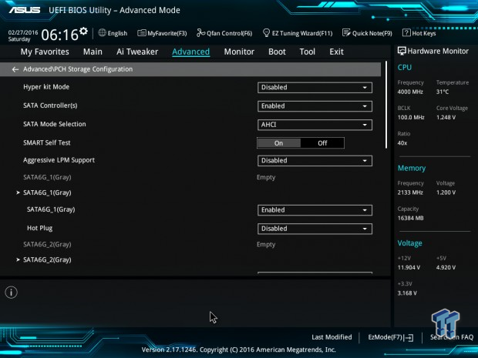Click the Ratio value 40x
The height and width of the screenshot is (358, 478).
(x=402, y=142)
